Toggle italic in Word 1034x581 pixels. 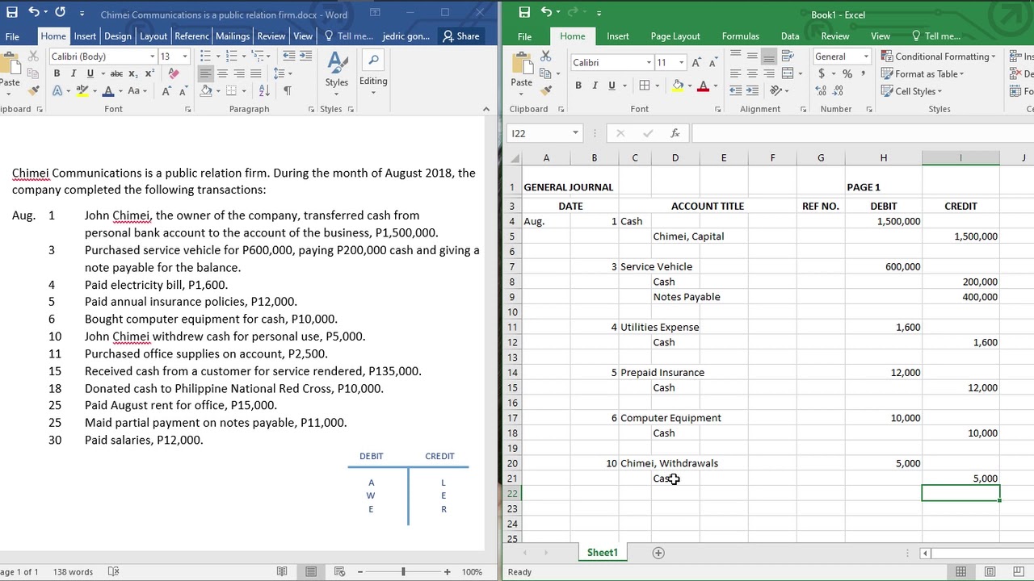click(x=74, y=73)
